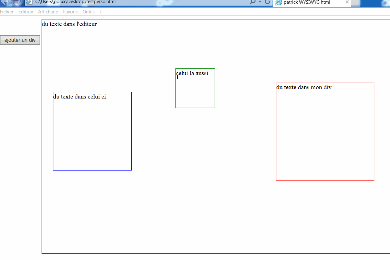Click the text 'du texte dans l'editeur'
The image size is (390, 260).
(69, 24)
